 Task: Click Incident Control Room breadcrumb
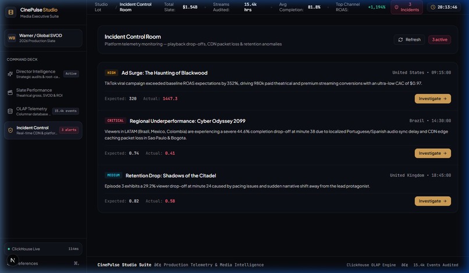click(x=136, y=7)
